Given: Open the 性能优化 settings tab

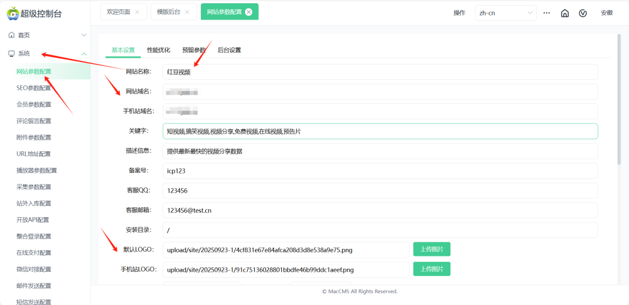Looking at the screenshot, I should click(158, 50).
